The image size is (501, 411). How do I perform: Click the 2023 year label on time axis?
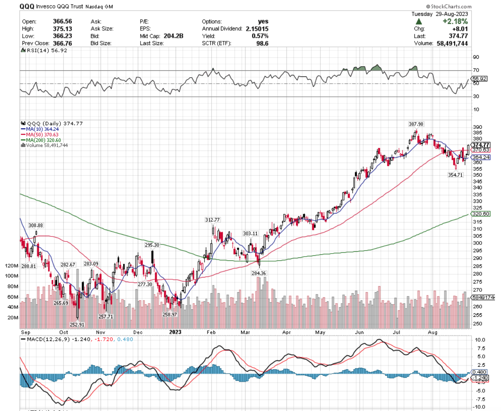[x=175, y=332]
